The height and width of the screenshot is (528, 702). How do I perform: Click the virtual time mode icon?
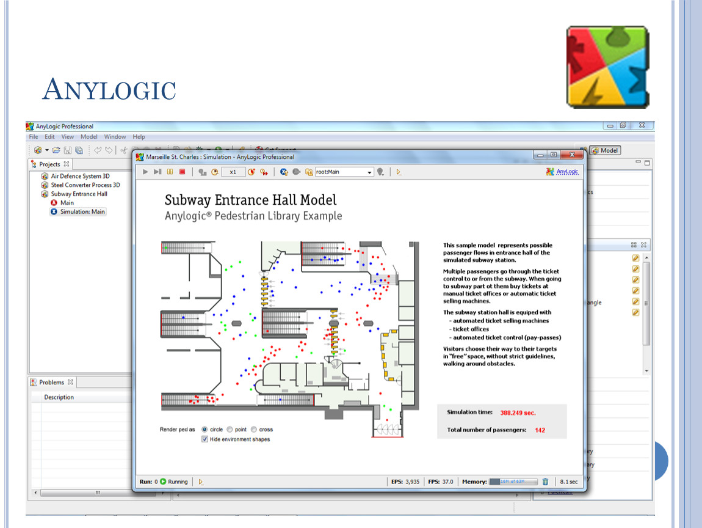click(203, 172)
